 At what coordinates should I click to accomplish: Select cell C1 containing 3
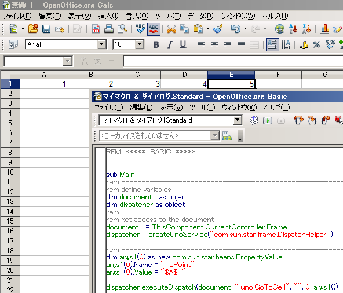(x=137, y=84)
